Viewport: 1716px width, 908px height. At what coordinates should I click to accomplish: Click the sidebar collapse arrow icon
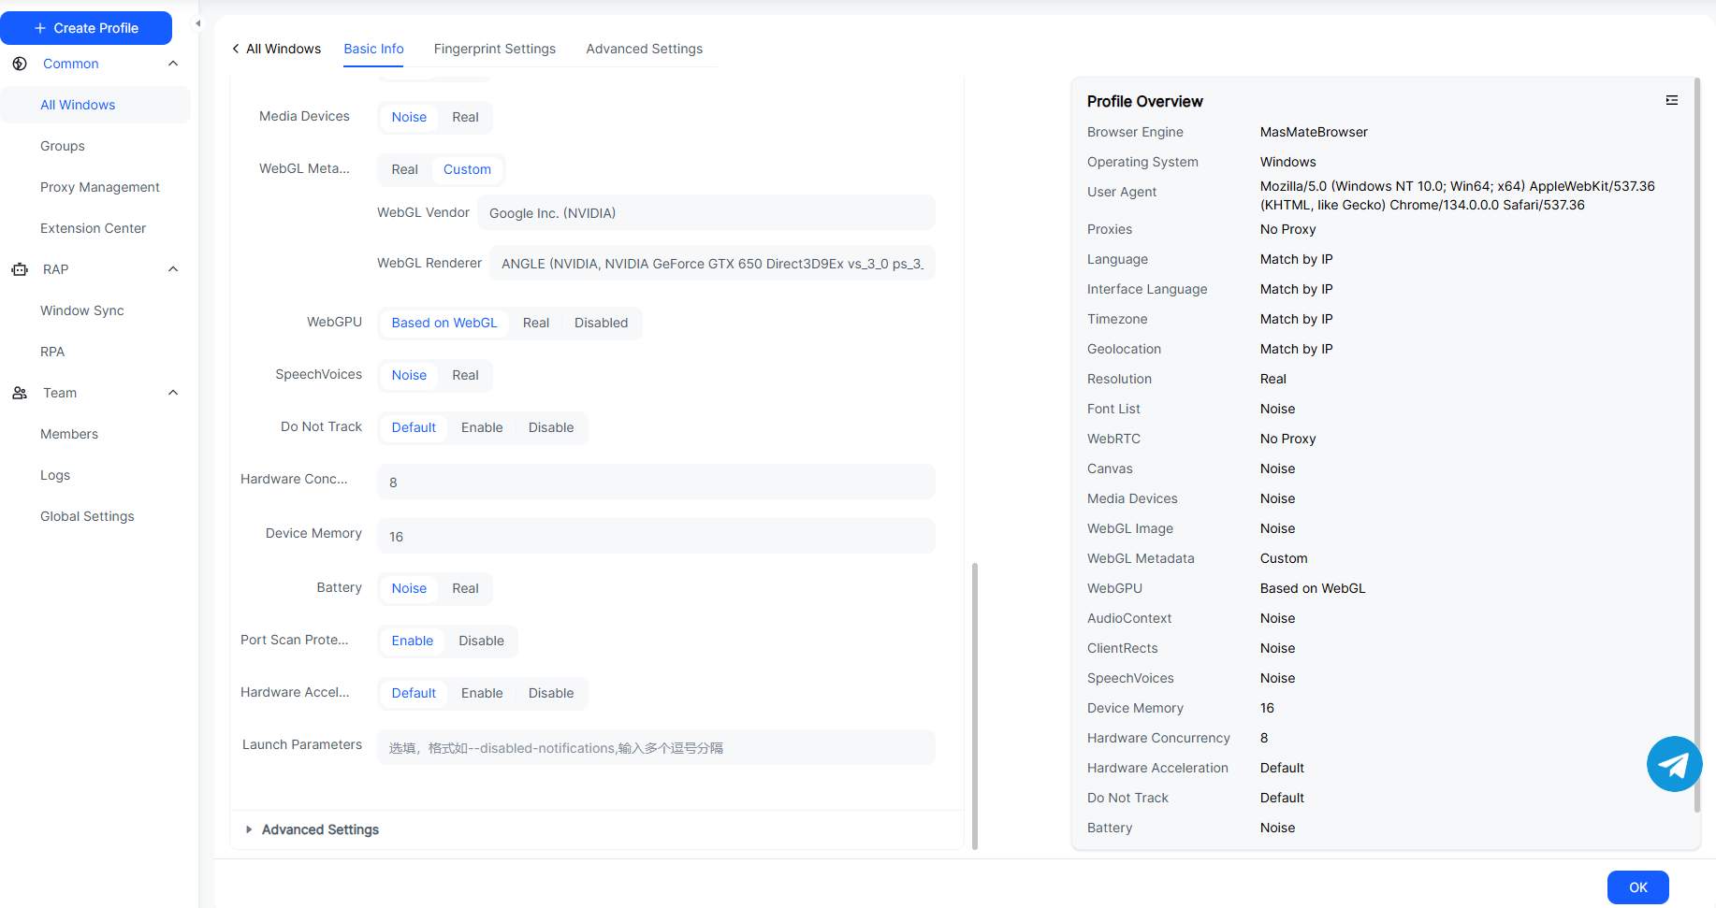(x=197, y=23)
